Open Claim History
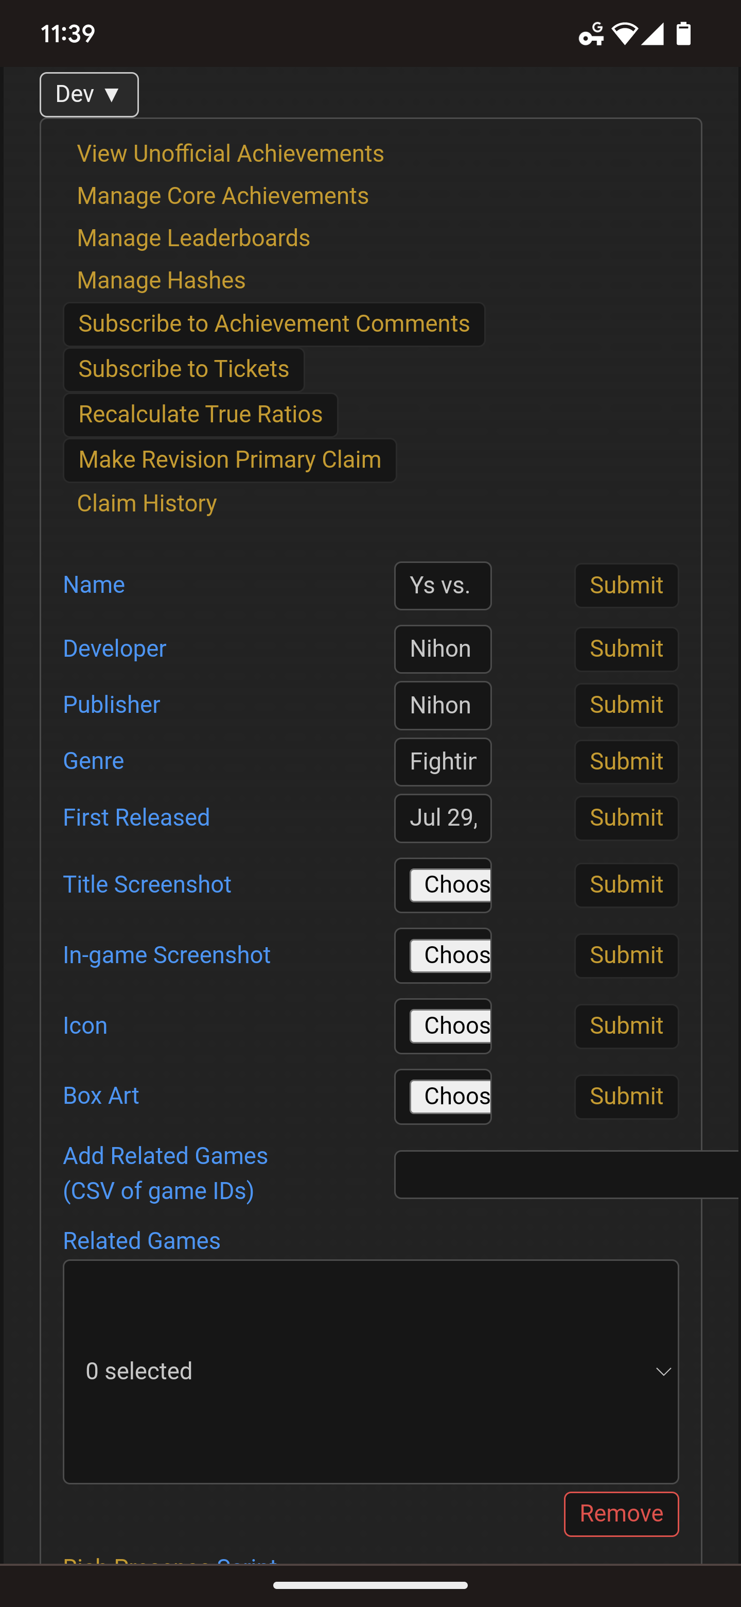Screen dimensions: 741x1607 click(146, 503)
